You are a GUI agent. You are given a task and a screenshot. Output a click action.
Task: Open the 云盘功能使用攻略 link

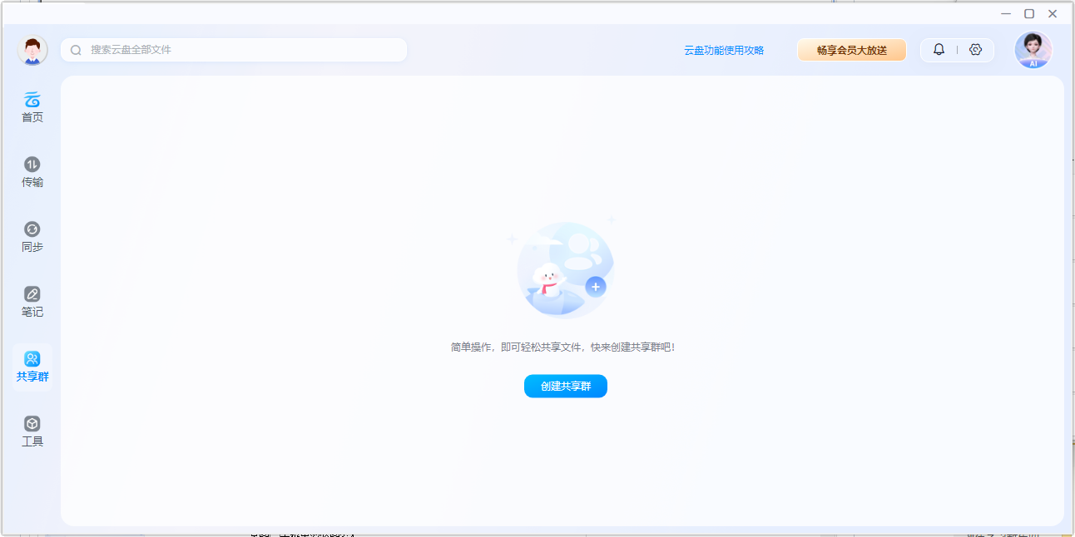pyautogui.click(x=724, y=50)
